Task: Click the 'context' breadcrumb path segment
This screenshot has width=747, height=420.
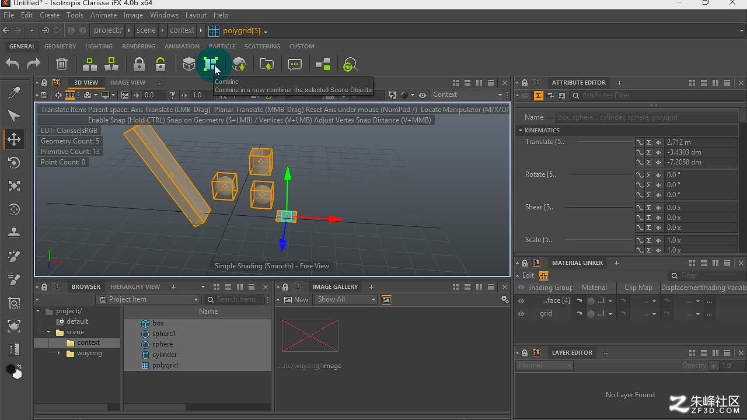Action: coord(182,30)
